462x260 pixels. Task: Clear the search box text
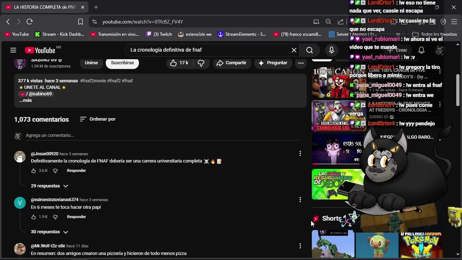pyautogui.click(x=294, y=50)
